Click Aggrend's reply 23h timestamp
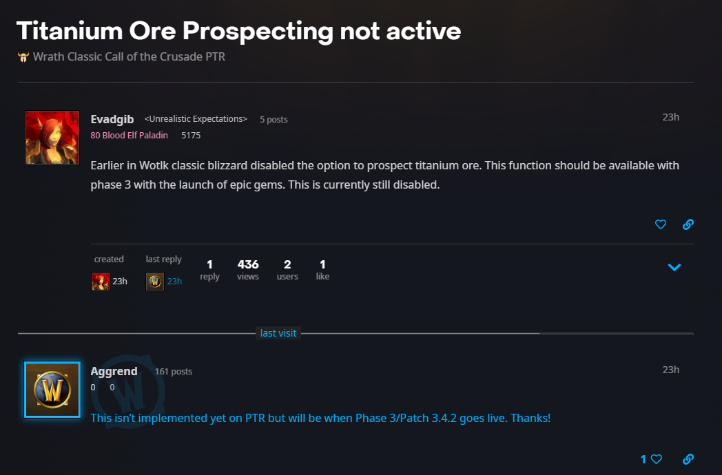 point(671,370)
